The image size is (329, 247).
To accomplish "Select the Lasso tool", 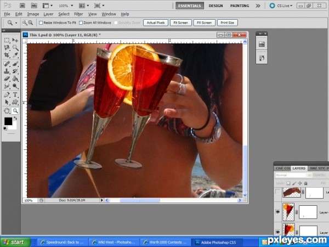I will [x=7, y=48].
